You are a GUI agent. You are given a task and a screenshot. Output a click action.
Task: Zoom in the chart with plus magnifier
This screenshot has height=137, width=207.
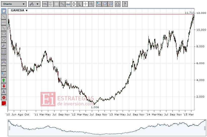(110, 4)
